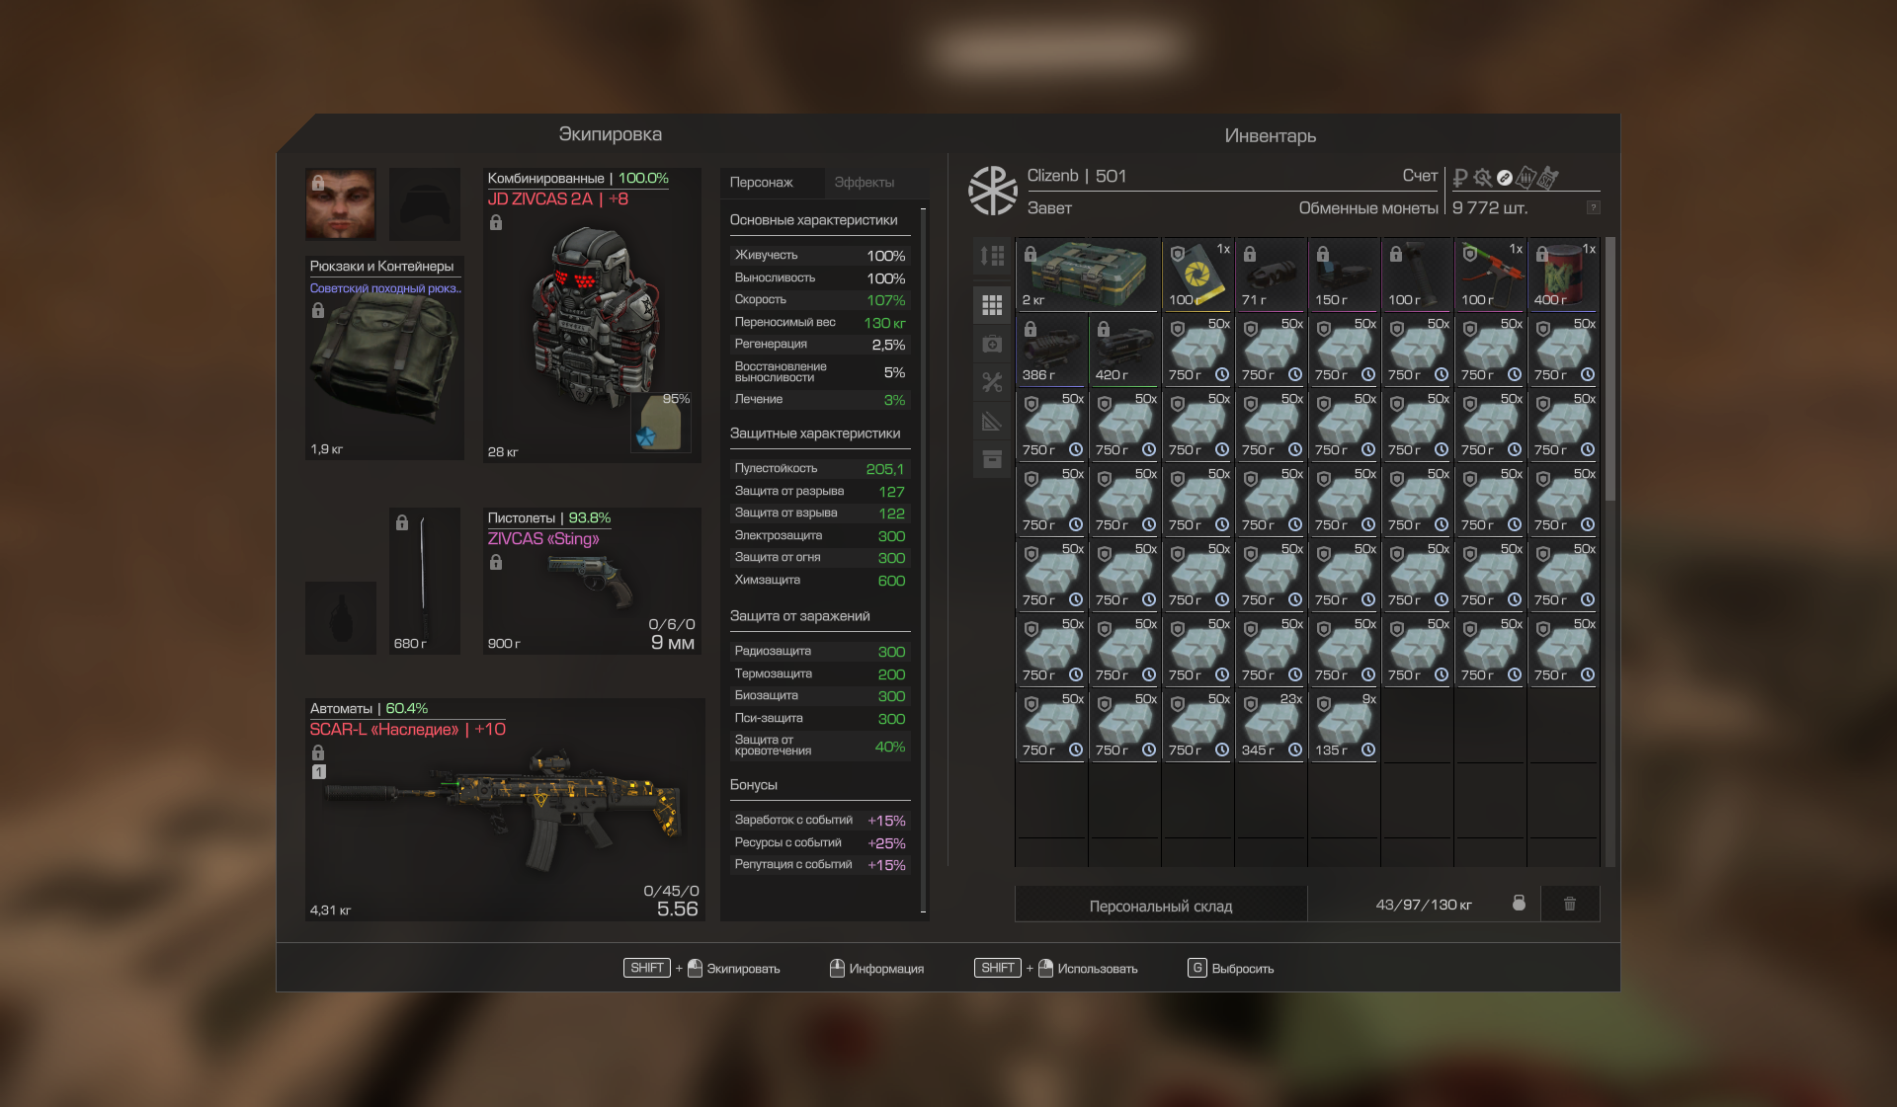Viewport: 1897px width, 1107px height.
Task: Select the sort inventory icon
Action: coord(992,257)
